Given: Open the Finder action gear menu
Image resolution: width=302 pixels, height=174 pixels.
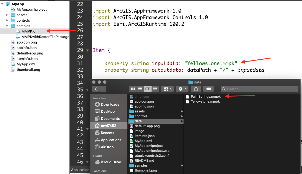Looking at the screenshot, I should click(x=182, y=89).
